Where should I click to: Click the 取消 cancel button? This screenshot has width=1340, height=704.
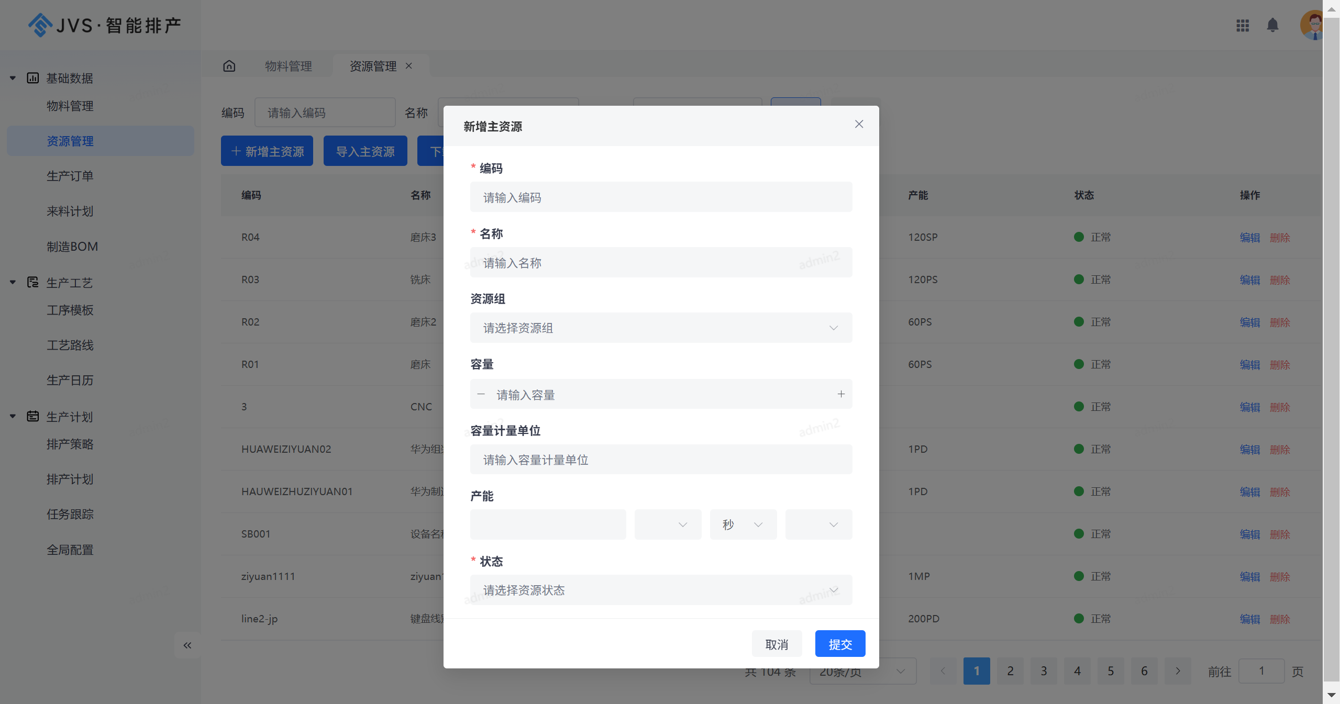pos(777,644)
